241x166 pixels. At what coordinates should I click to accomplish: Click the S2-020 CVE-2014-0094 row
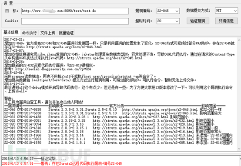[x=109, y=124]
